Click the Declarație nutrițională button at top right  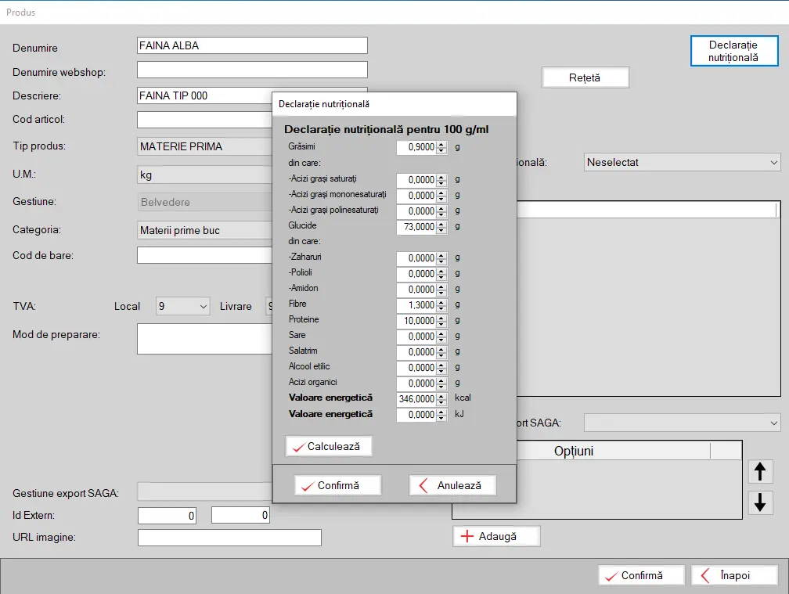pyautogui.click(x=734, y=51)
